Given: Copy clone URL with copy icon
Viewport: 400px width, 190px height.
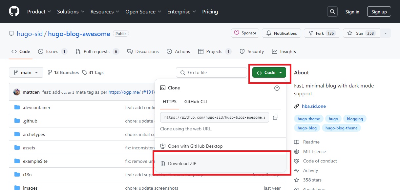Looking at the screenshot, I should [x=276, y=117].
